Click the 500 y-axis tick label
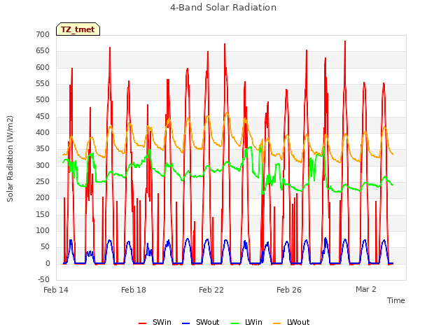Screen dimensions: 448x336 tap(43, 99)
